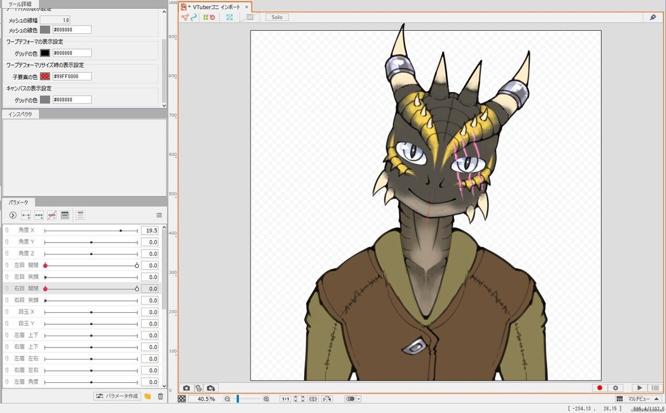
Task: Click the blue mesh deformer icon in canvas toolbar
Action: (x=229, y=17)
